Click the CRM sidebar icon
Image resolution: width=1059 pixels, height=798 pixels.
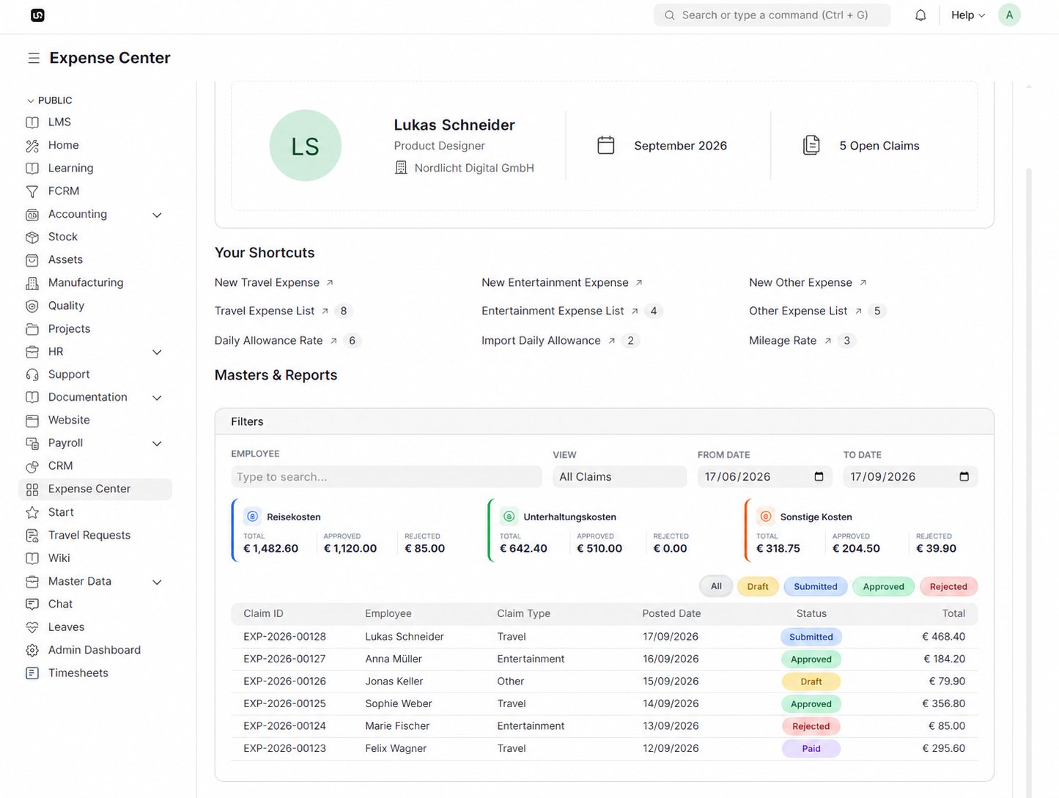point(32,466)
